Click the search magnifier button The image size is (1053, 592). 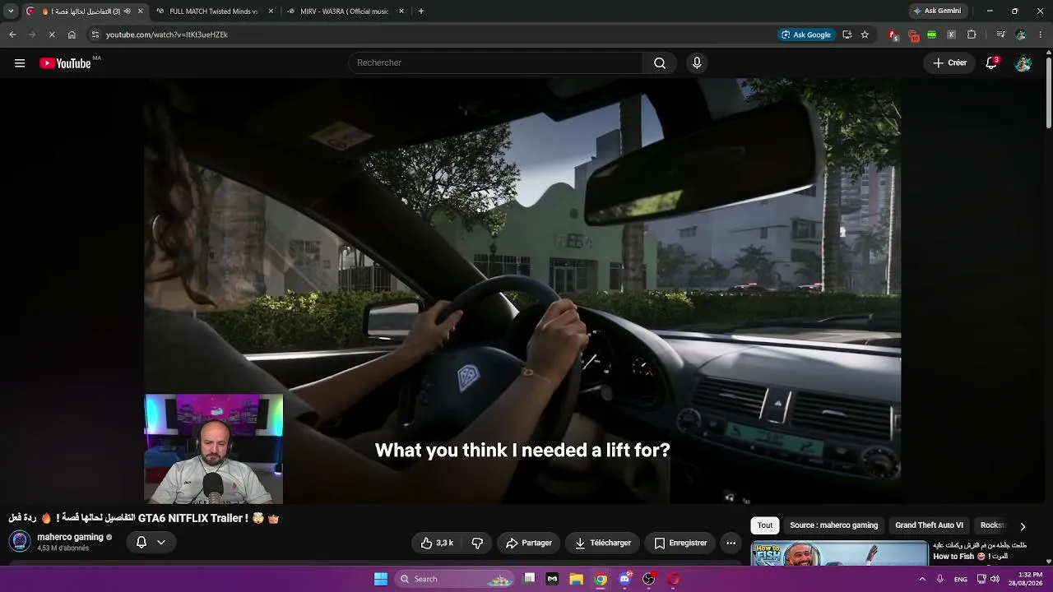coord(660,63)
